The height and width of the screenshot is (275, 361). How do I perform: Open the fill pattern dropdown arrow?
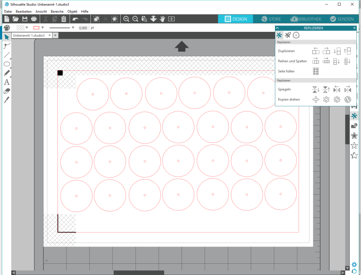click(27, 28)
